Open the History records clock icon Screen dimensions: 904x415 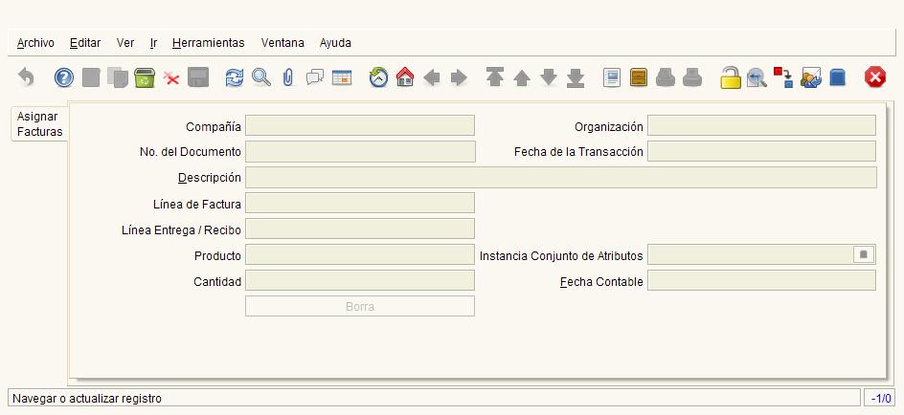(x=379, y=77)
